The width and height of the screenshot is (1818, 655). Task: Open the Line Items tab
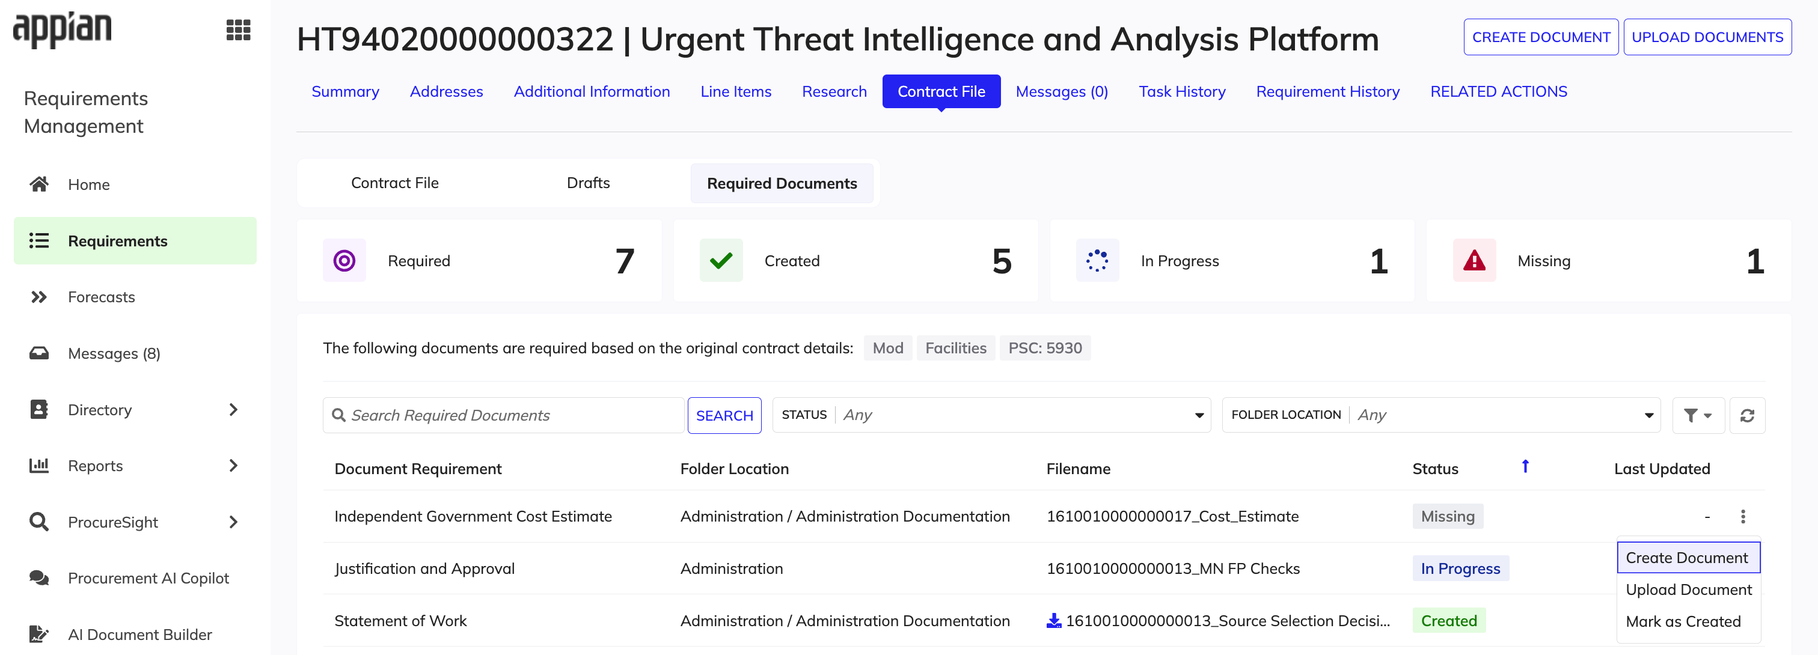[735, 92]
